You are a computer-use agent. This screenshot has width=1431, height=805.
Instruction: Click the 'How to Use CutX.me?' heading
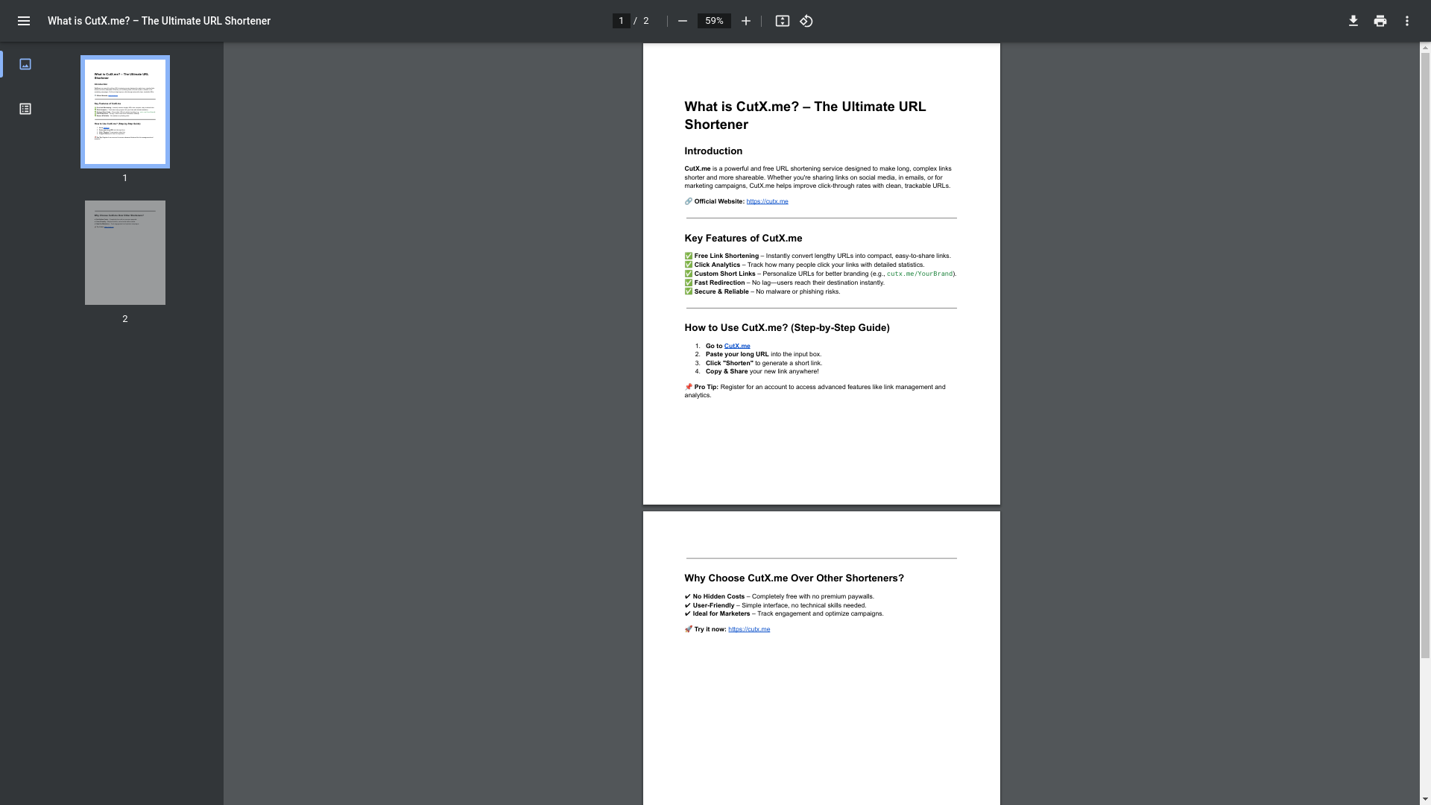(787, 328)
